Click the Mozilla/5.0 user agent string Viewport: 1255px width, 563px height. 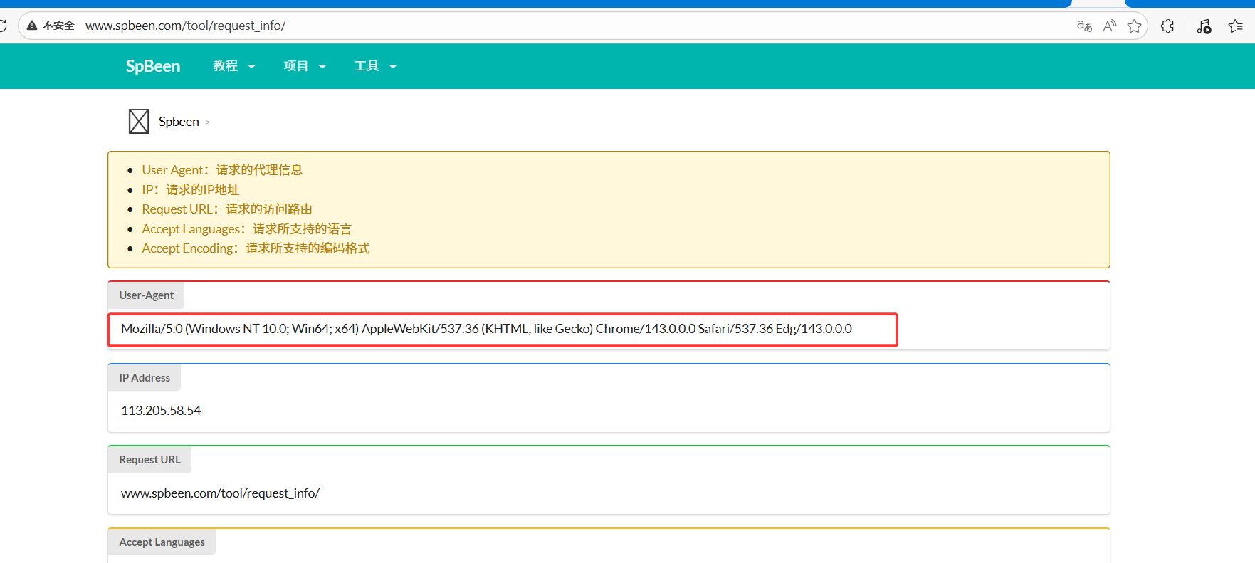[486, 329]
